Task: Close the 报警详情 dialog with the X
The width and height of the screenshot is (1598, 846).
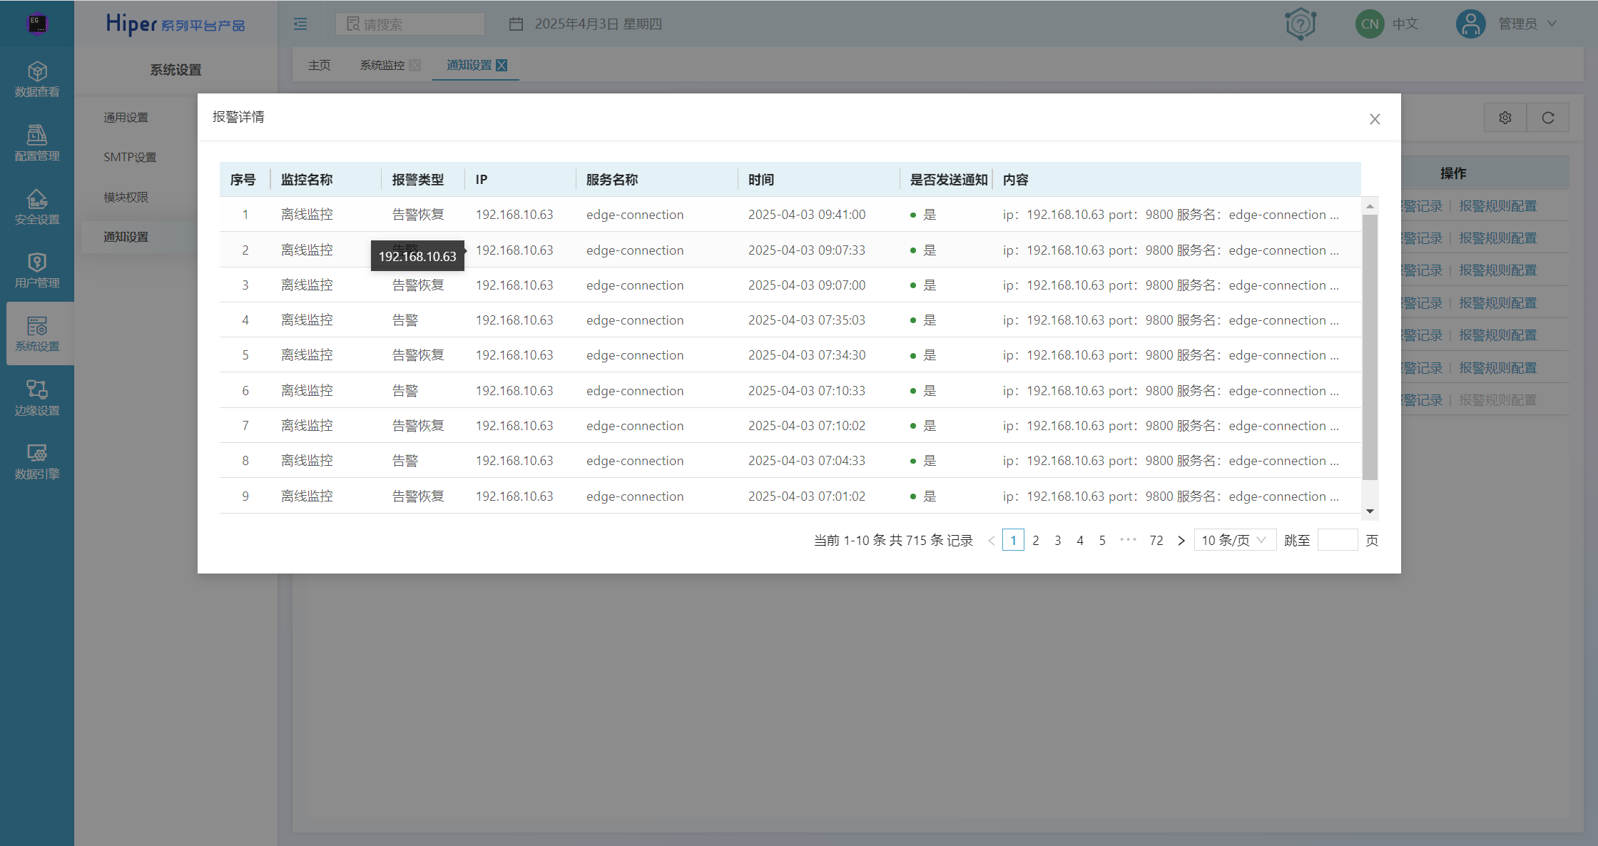Action: (1375, 119)
